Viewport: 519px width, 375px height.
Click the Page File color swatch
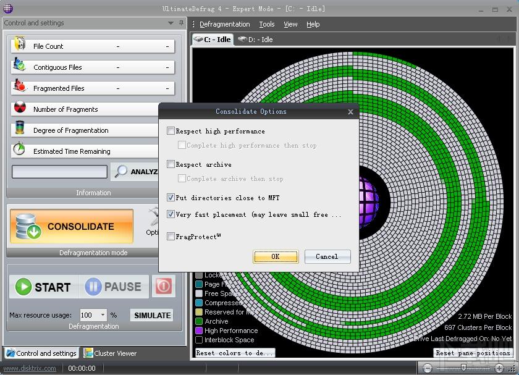click(x=199, y=284)
